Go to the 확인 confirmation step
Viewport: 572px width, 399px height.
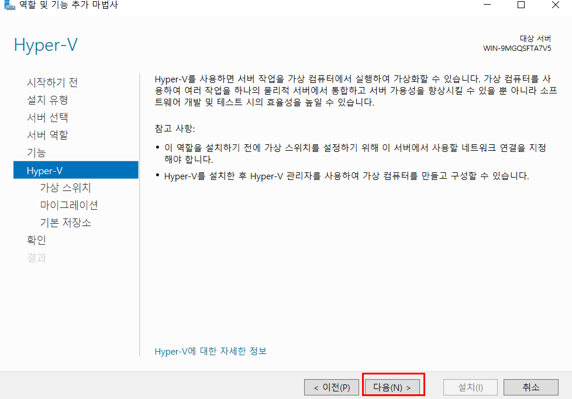point(36,240)
